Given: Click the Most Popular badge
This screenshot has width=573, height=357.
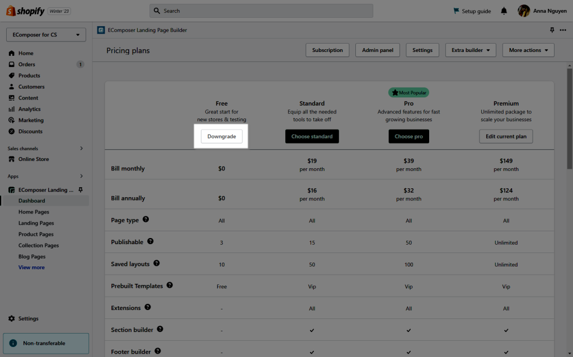Looking at the screenshot, I should point(408,93).
